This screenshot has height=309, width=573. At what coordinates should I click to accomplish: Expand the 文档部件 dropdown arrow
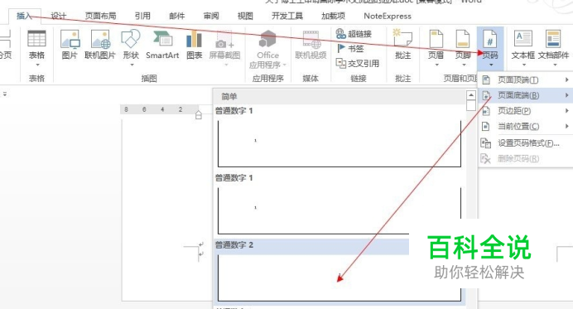pyautogui.click(x=555, y=65)
